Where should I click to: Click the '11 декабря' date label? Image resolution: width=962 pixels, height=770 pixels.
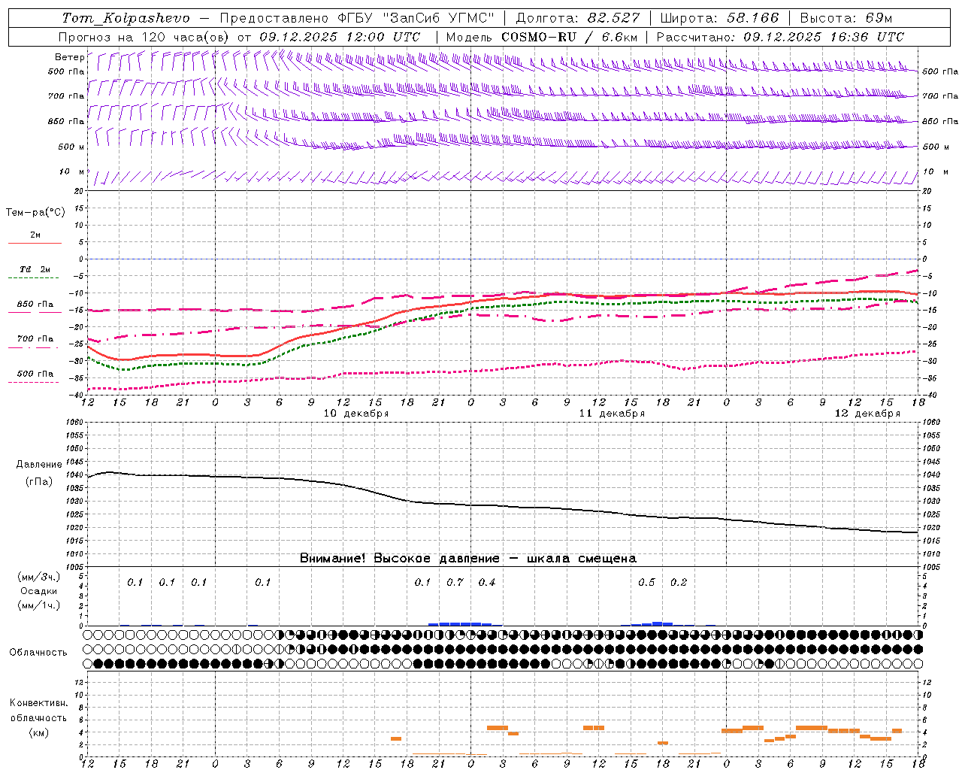click(x=612, y=414)
